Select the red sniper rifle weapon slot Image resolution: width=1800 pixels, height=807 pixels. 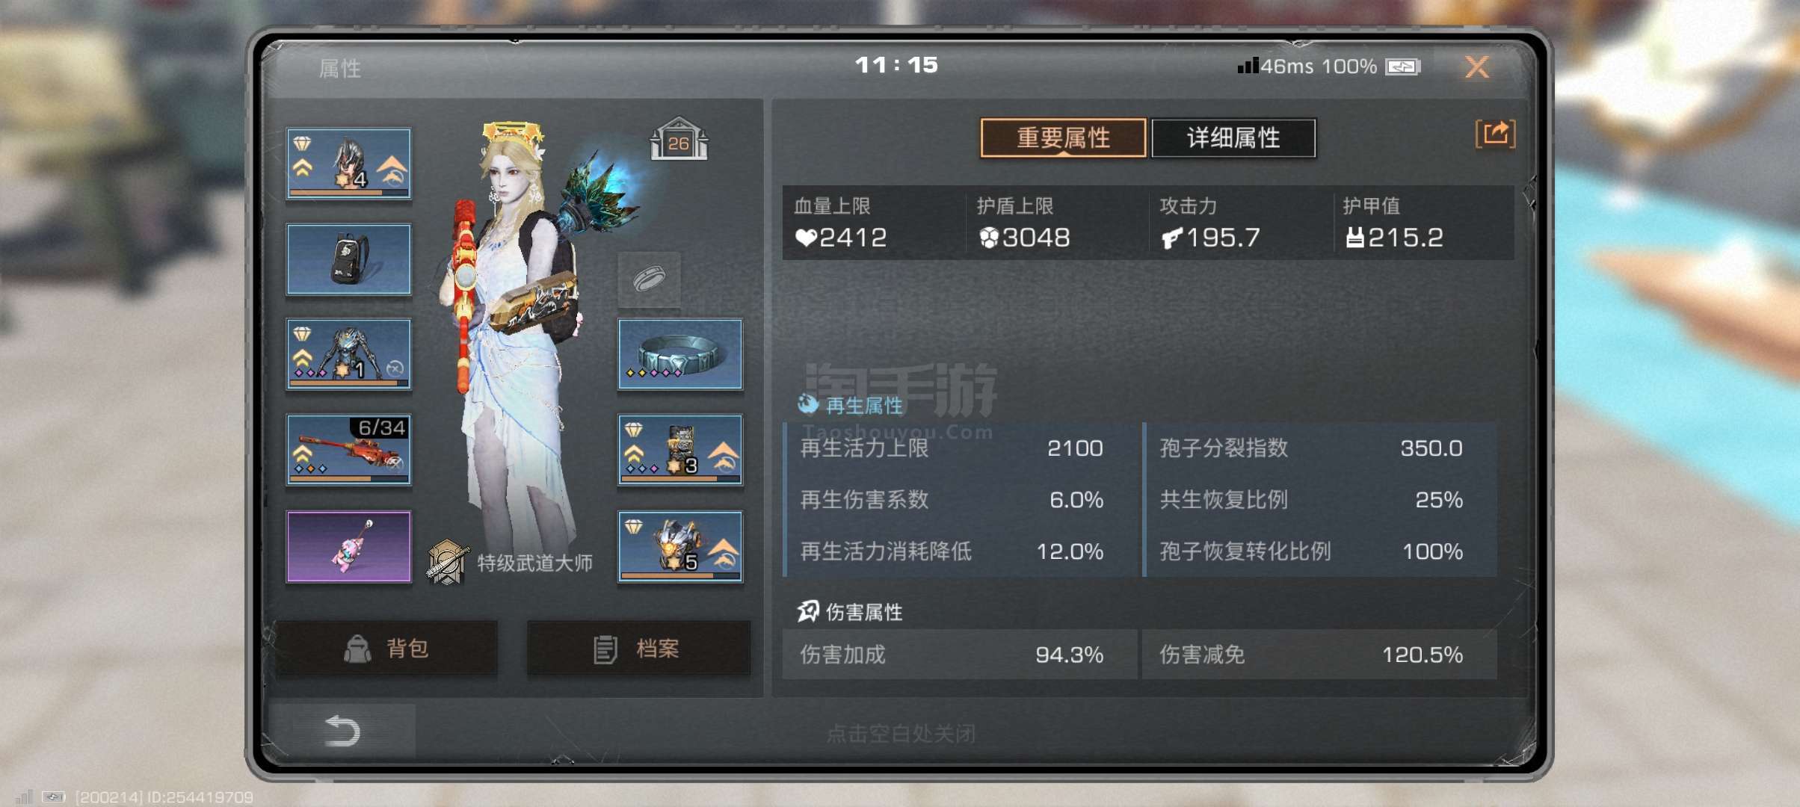pyautogui.click(x=348, y=450)
